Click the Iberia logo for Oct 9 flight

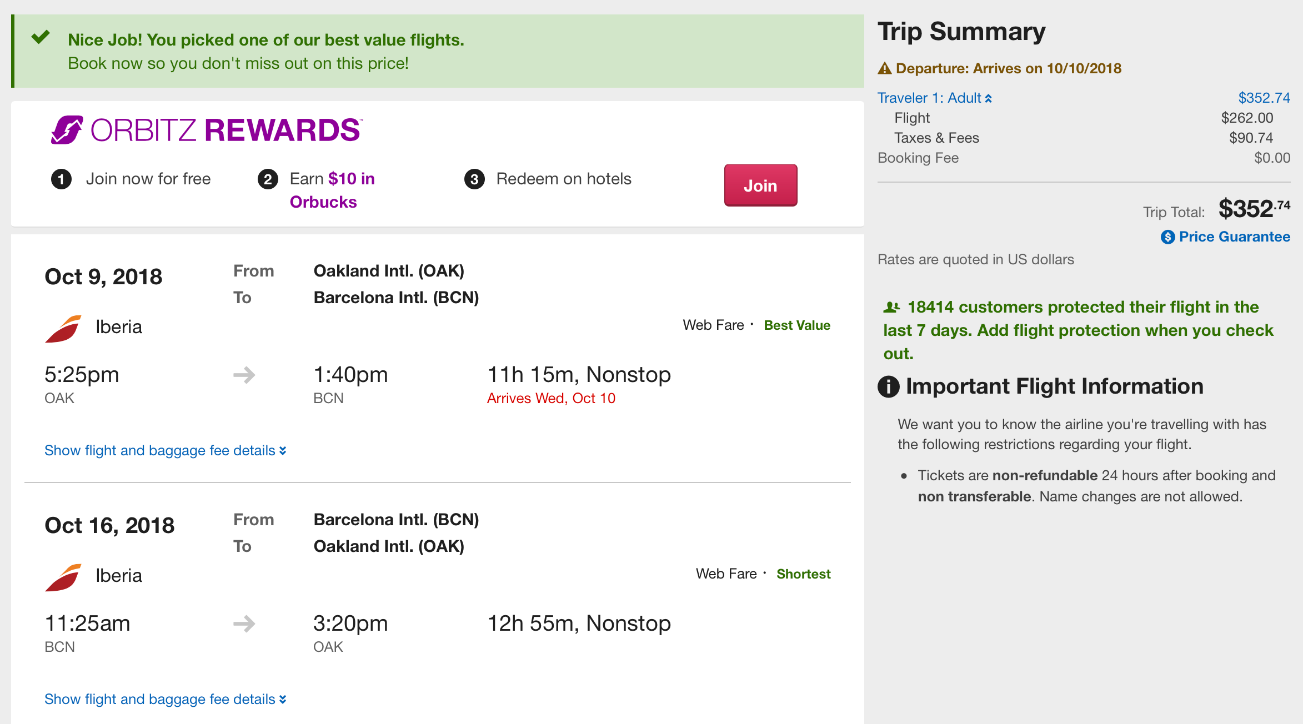point(63,328)
